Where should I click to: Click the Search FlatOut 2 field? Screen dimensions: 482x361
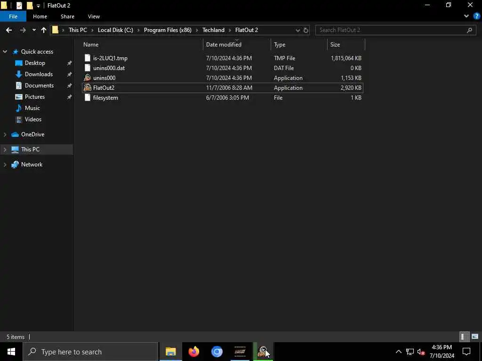395,30
